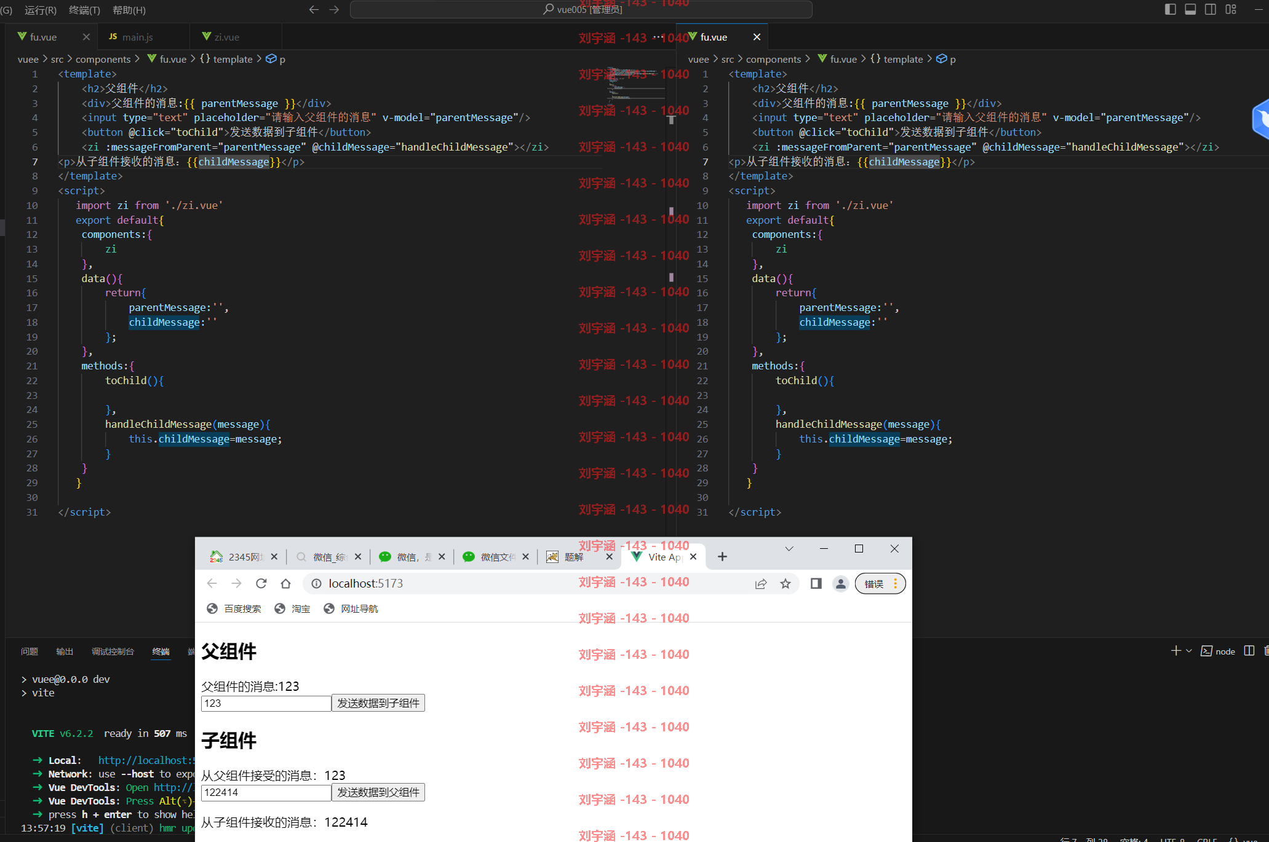Switch to 输出 panel tab
The width and height of the screenshot is (1269, 842).
pos(65,651)
